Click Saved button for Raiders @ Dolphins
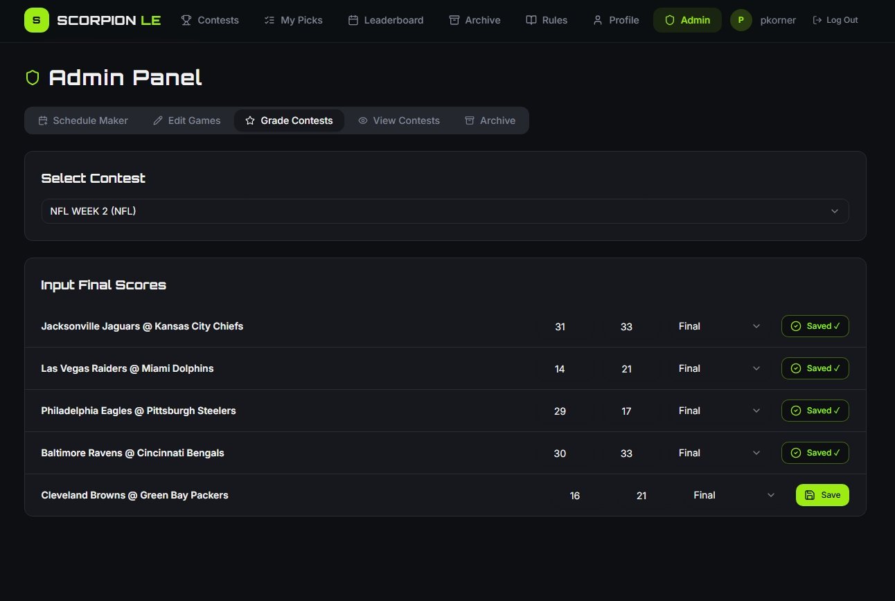The width and height of the screenshot is (895, 601). 815,368
